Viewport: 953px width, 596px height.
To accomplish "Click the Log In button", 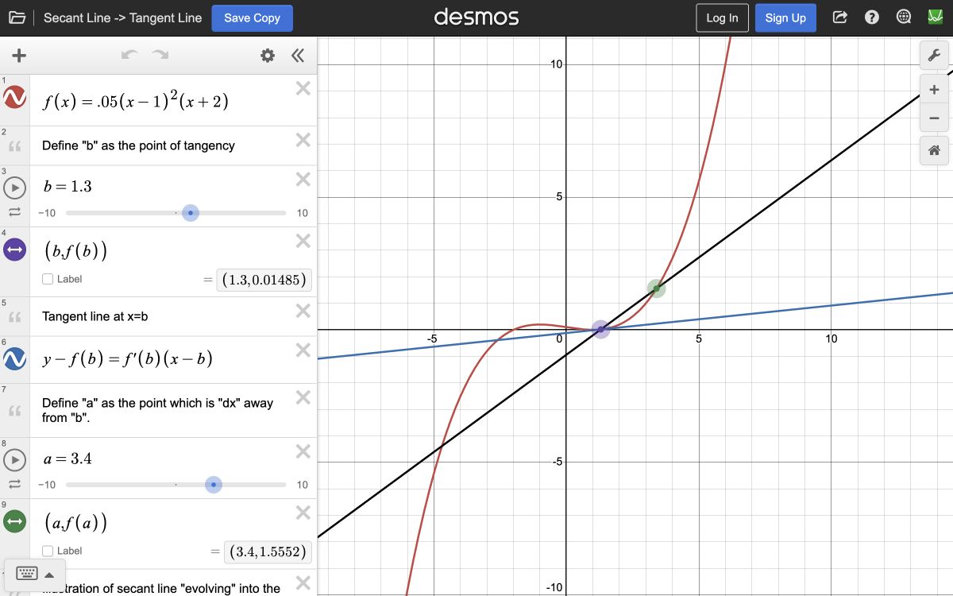I will pos(722,17).
